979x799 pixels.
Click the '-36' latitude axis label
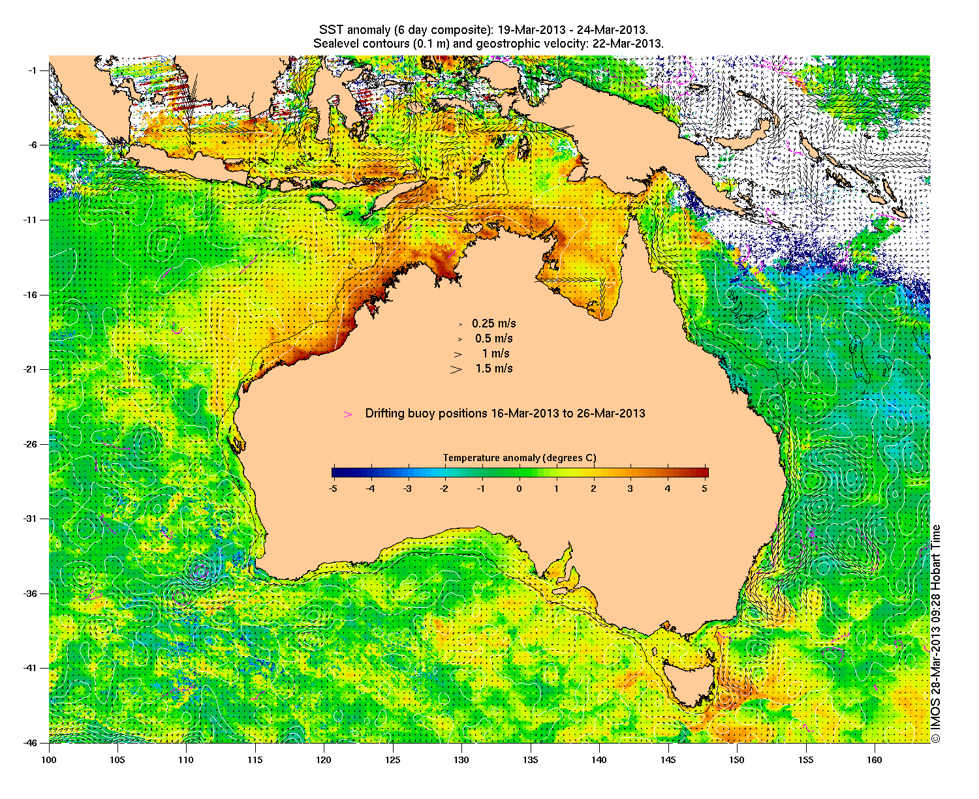(31, 594)
